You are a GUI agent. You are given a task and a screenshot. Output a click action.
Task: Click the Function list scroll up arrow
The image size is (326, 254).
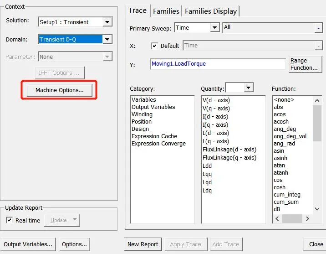tap(317, 101)
